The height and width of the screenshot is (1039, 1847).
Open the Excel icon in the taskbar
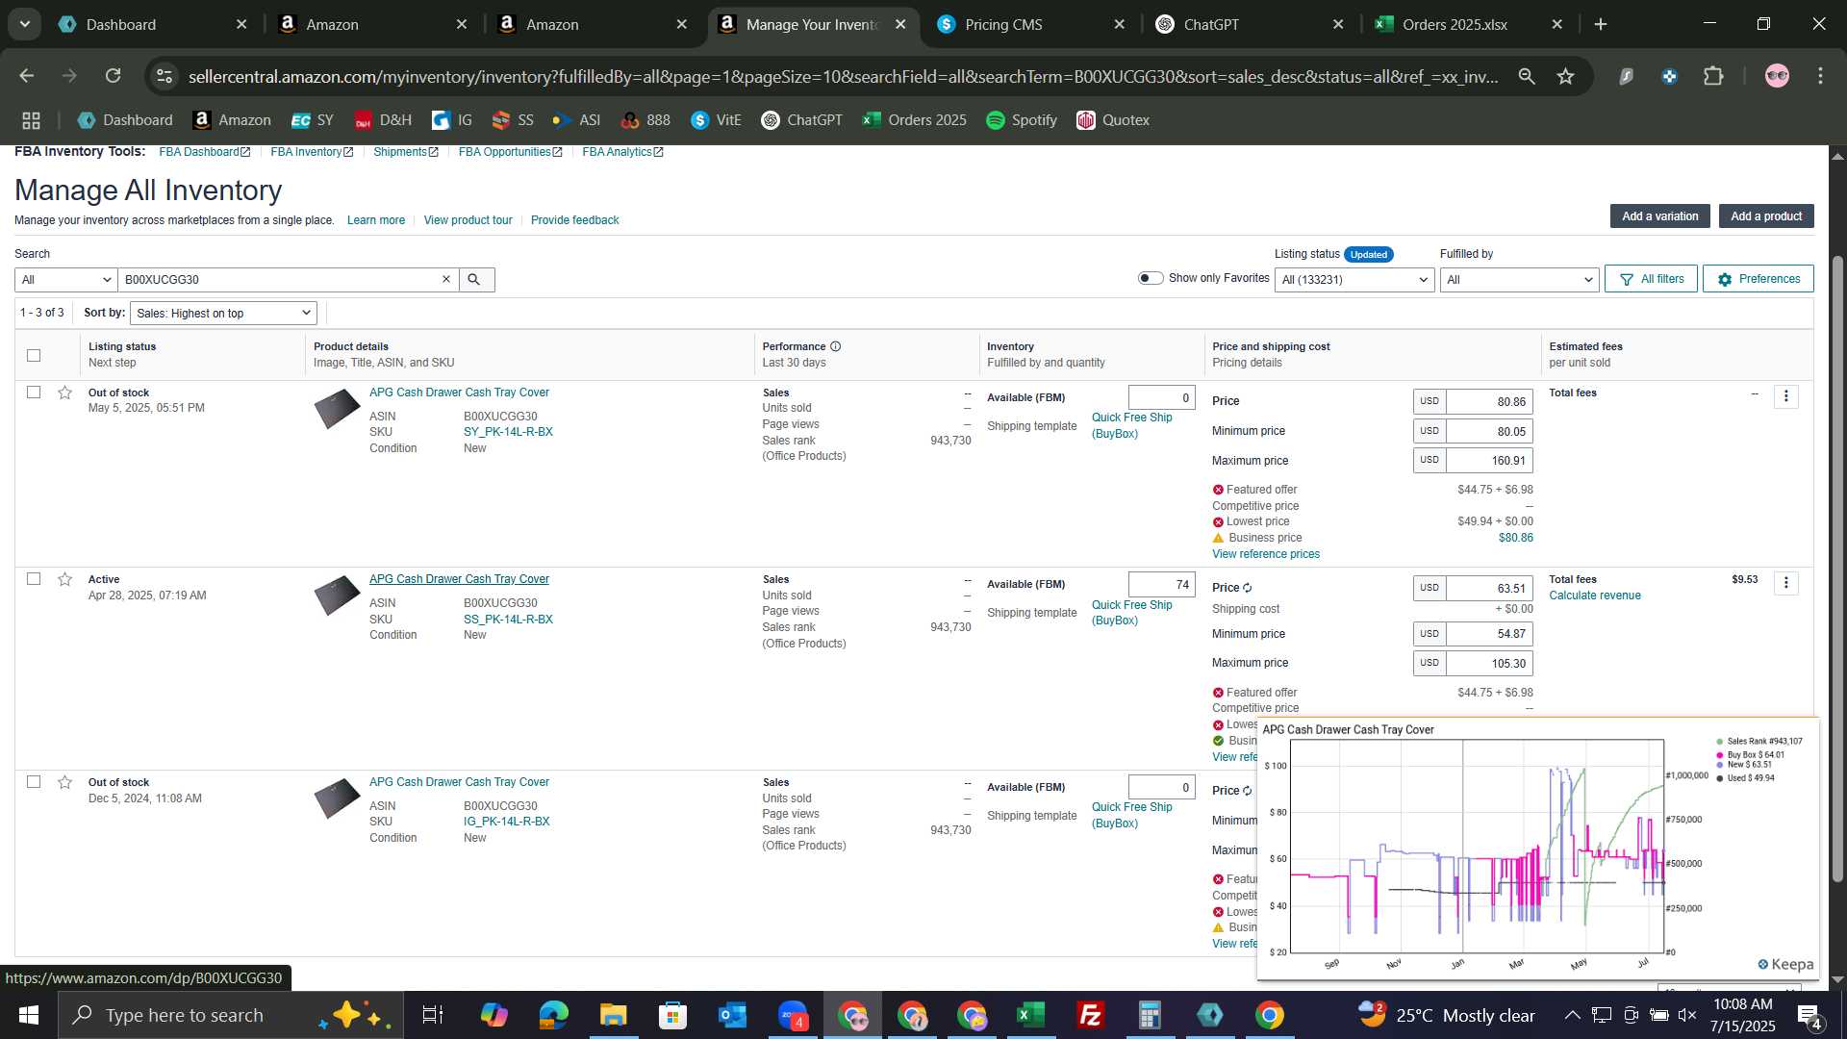coord(1030,1015)
